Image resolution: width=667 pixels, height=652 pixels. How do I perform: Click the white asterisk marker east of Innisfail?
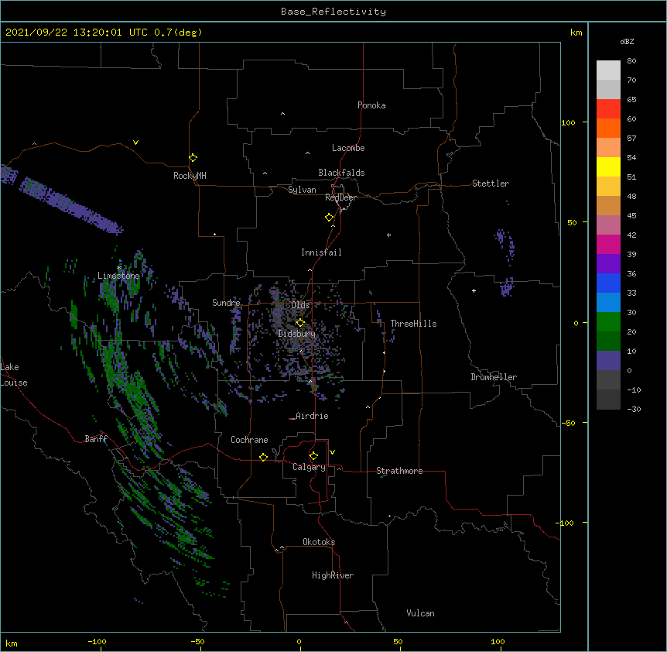[x=388, y=235]
